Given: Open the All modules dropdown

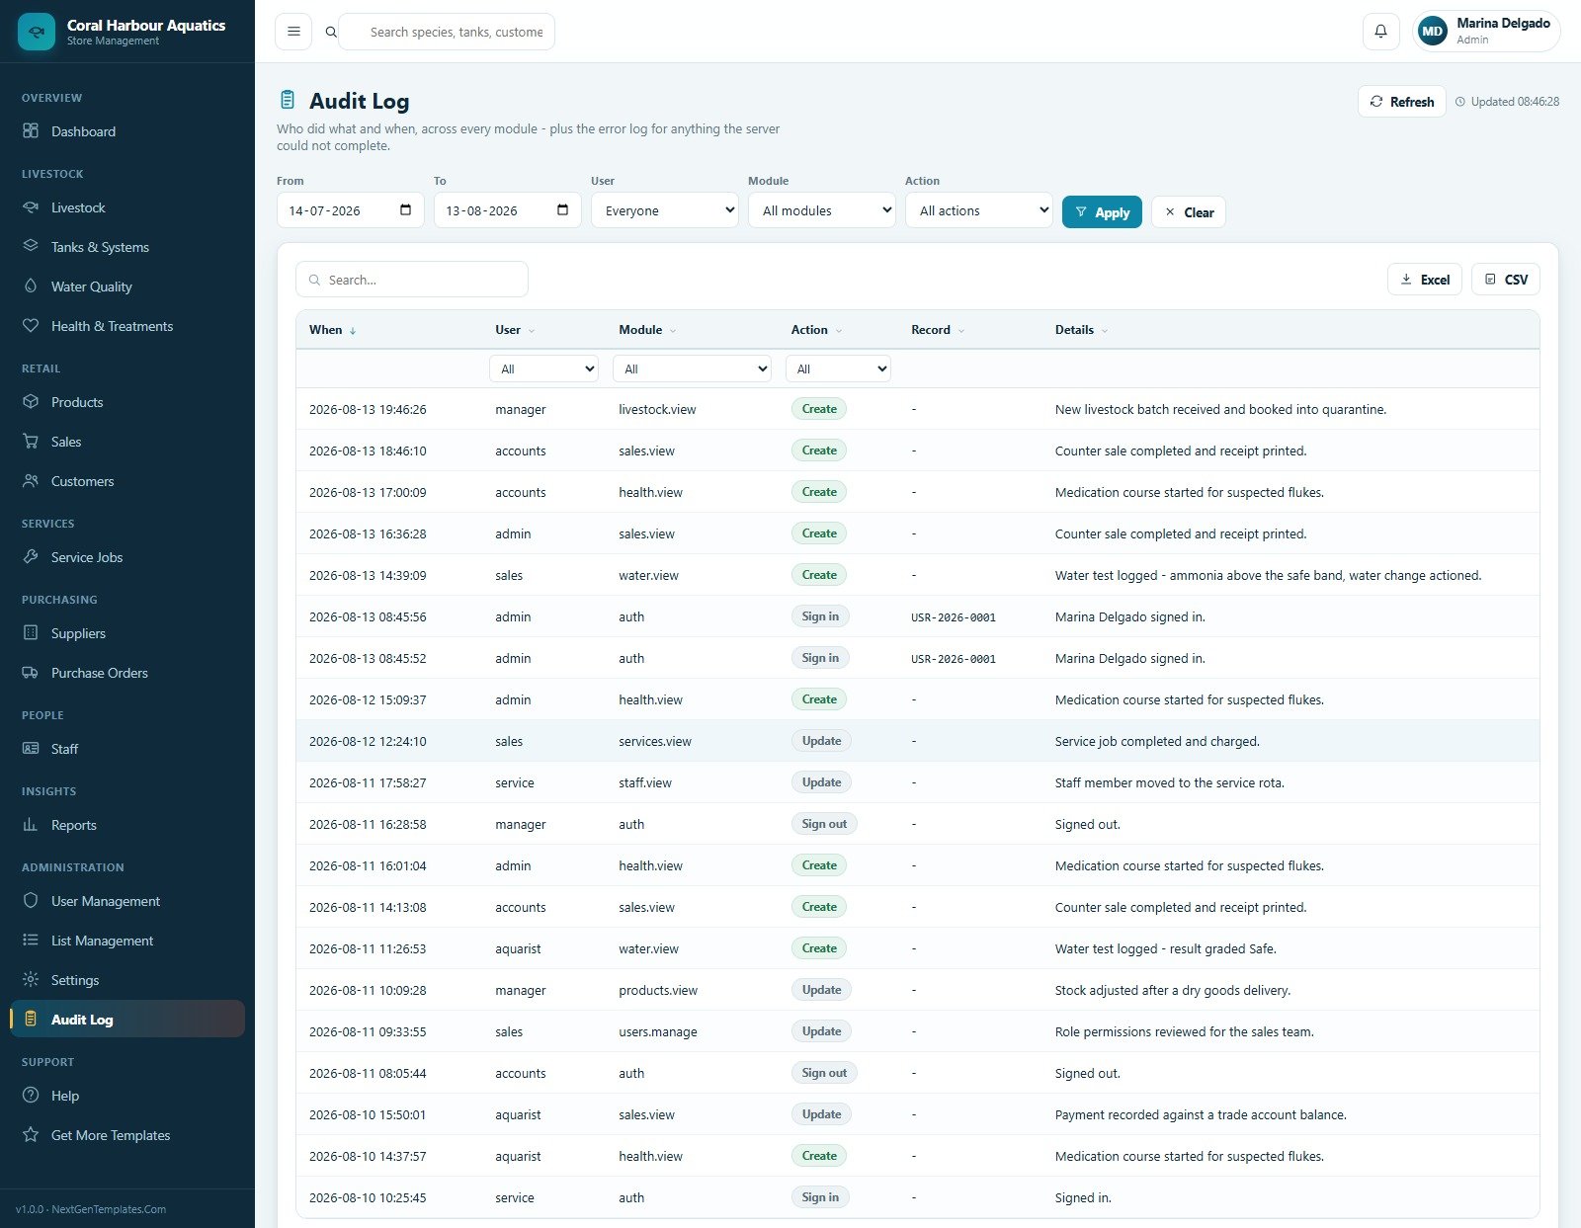Looking at the screenshot, I should click(x=822, y=210).
